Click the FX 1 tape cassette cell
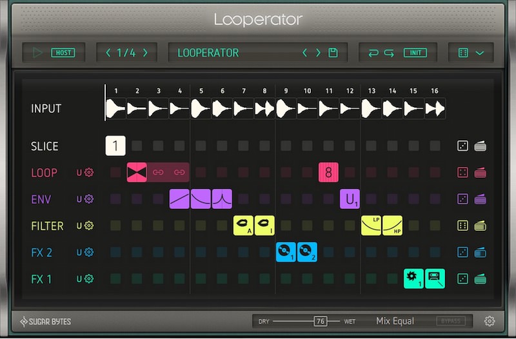Screen dimensions: 516x339 pos(435,279)
